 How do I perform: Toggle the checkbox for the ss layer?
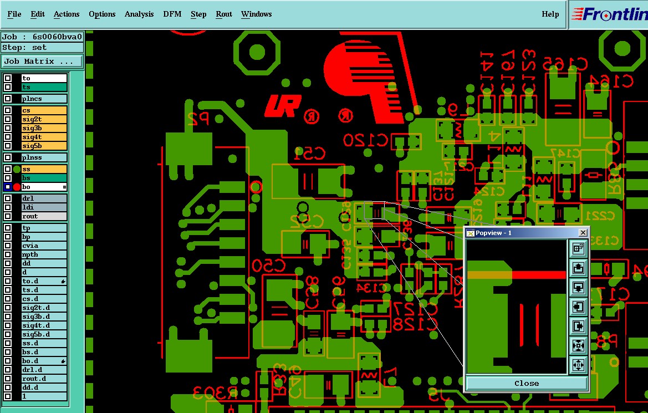coord(7,169)
